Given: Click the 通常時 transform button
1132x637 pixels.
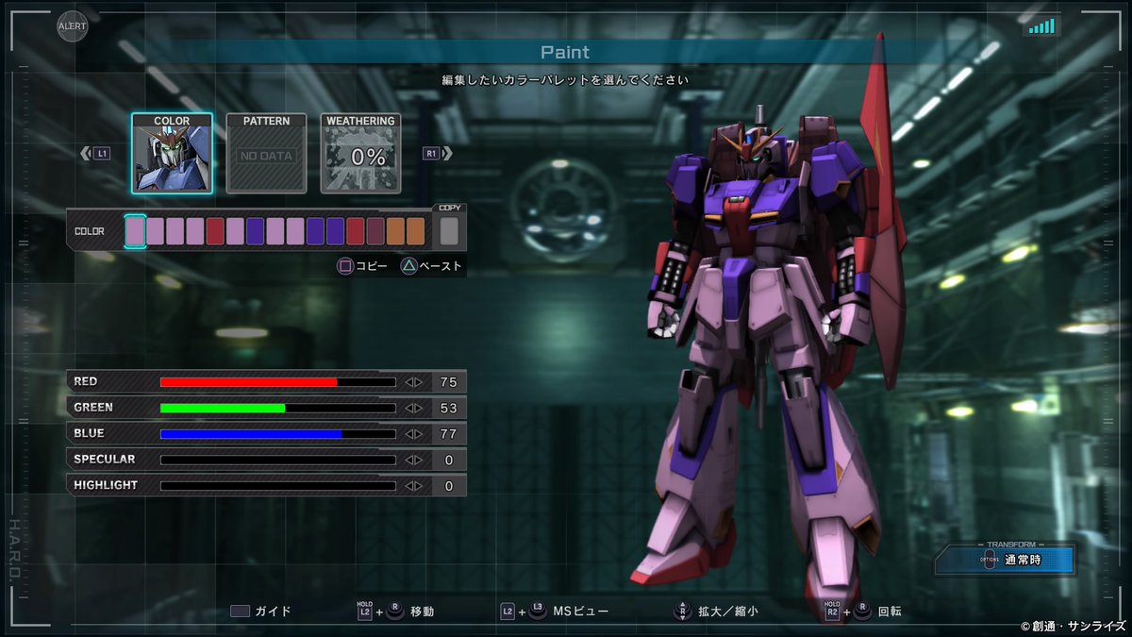Looking at the screenshot, I should pyautogui.click(x=1006, y=561).
